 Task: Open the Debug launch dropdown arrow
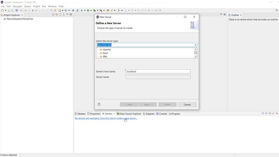click(85, 10)
